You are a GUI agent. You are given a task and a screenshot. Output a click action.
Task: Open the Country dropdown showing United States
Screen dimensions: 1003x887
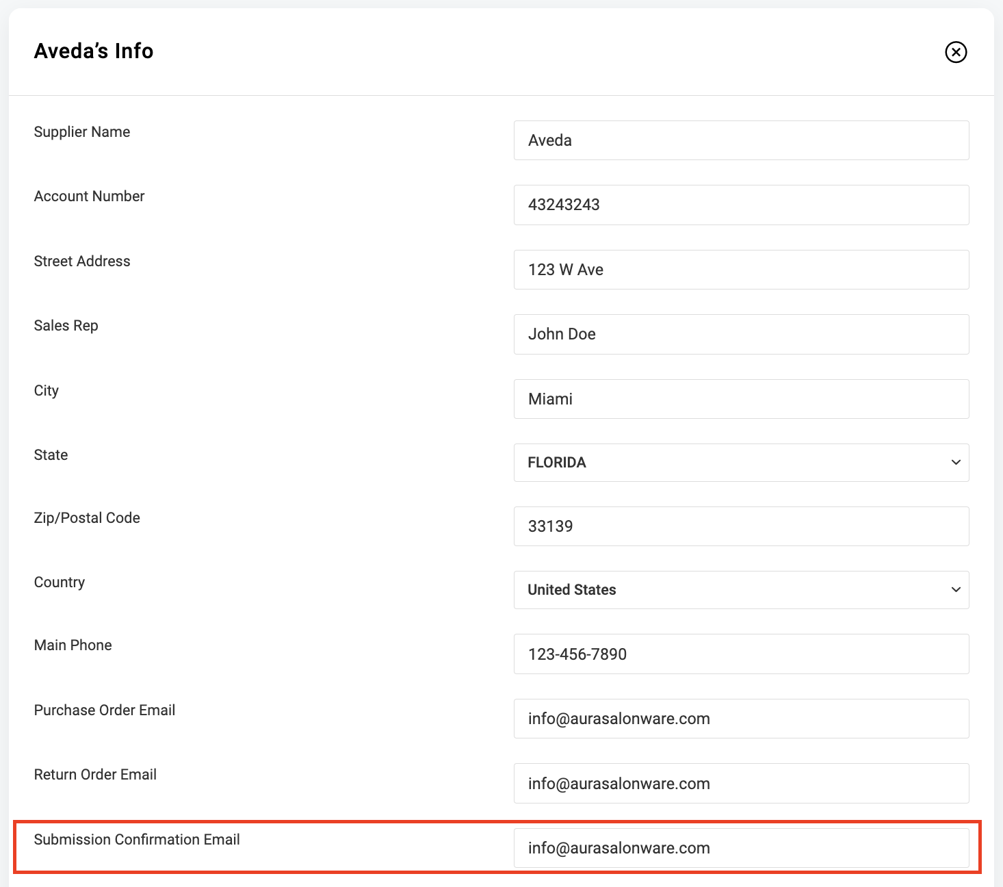click(741, 590)
